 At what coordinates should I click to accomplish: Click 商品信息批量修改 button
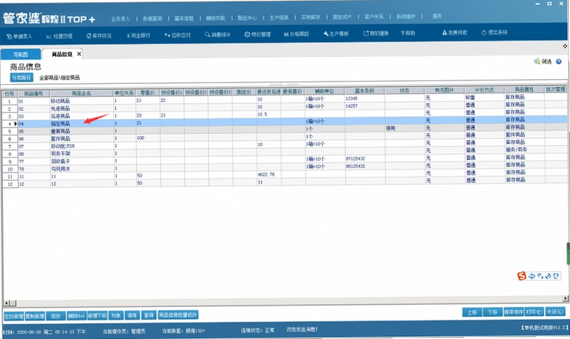click(x=178, y=315)
